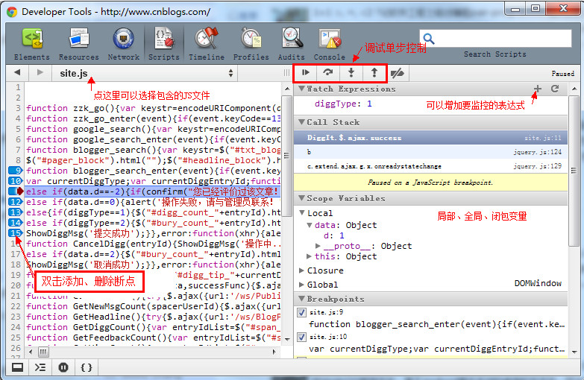The height and width of the screenshot is (380, 584).
Task: Click the Step into debugger button
Action: point(351,73)
